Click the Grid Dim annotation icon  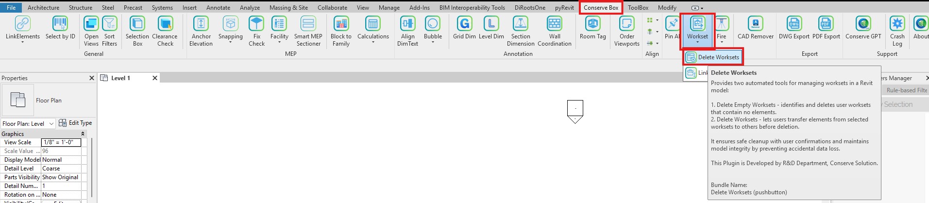464,24
